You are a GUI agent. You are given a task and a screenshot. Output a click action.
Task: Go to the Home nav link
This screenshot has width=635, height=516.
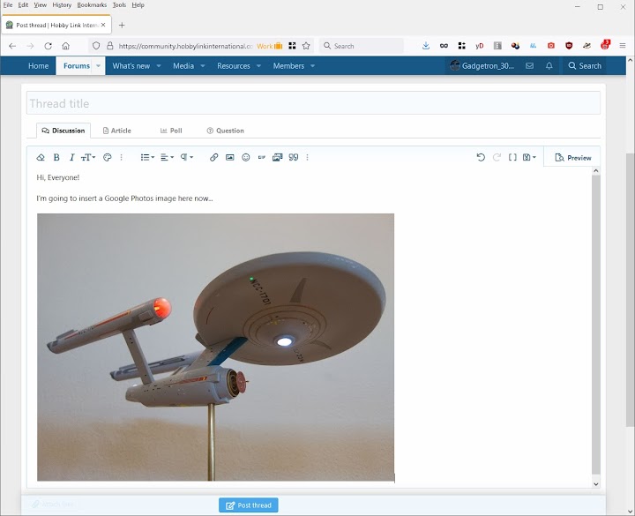[x=39, y=66]
